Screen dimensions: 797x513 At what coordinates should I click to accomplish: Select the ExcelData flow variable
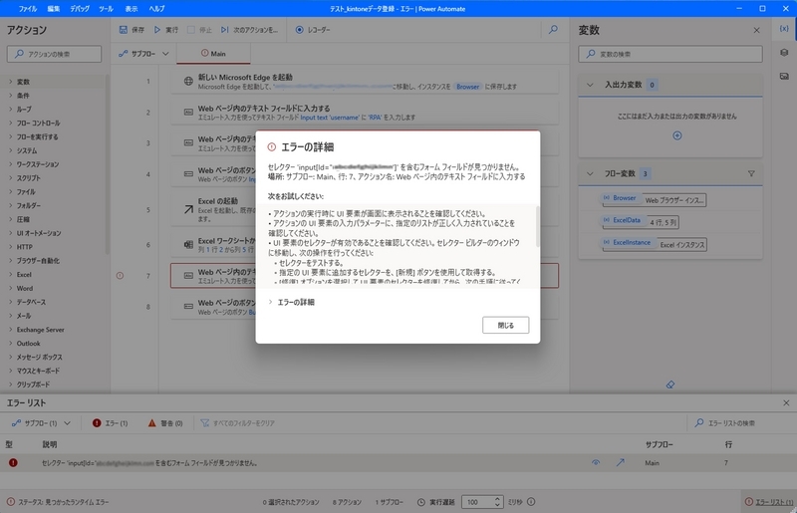641,222
